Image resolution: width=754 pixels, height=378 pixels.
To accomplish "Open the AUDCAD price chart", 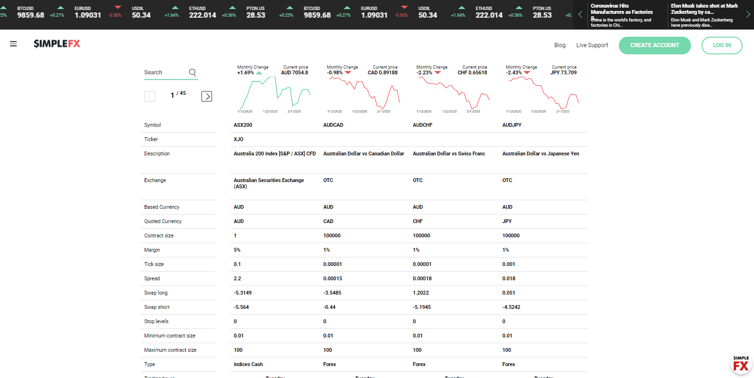I will pyautogui.click(x=363, y=93).
